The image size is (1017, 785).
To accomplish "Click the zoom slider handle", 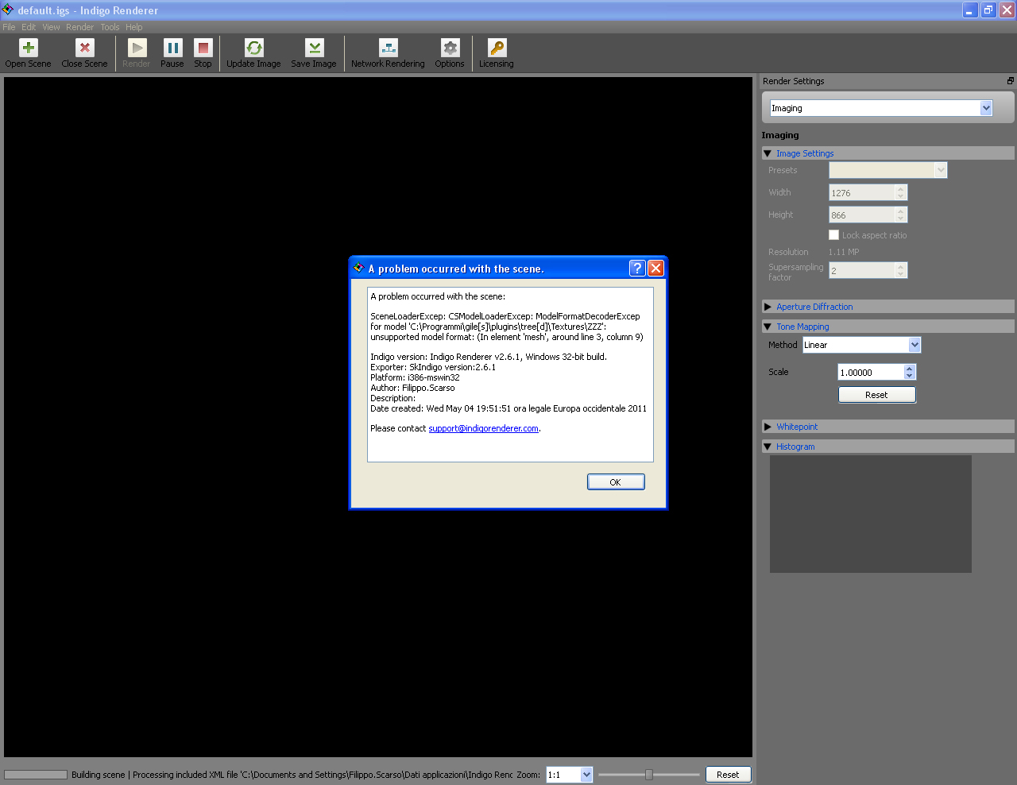I will pos(649,775).
